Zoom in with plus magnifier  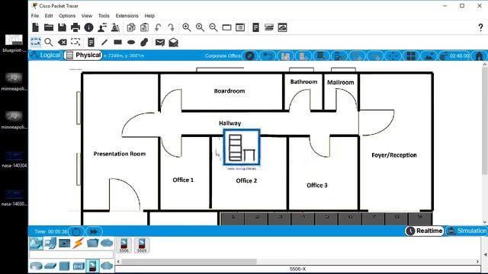tap(187, 27)
